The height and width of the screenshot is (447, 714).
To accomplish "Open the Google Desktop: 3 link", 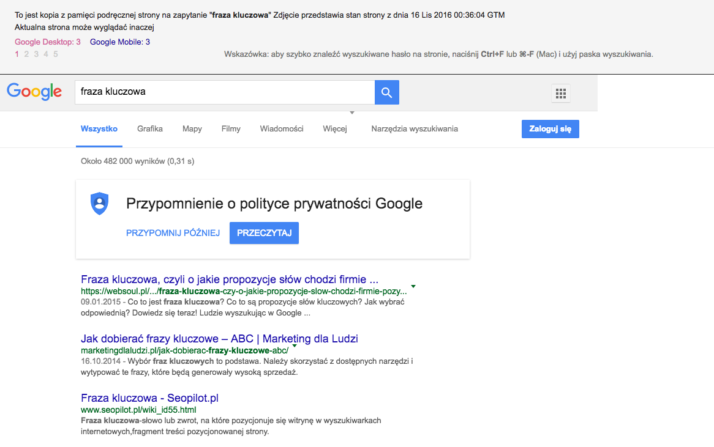I will (48, 42).
